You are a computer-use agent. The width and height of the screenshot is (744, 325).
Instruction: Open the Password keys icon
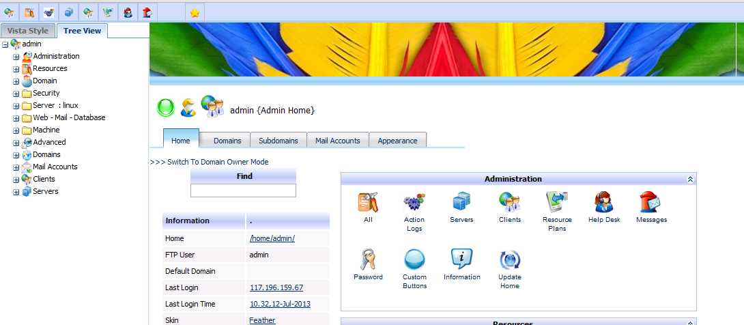[x=368, y=259]
